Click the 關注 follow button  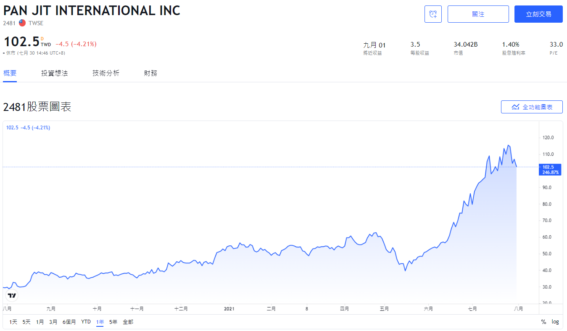pos(478,14)
